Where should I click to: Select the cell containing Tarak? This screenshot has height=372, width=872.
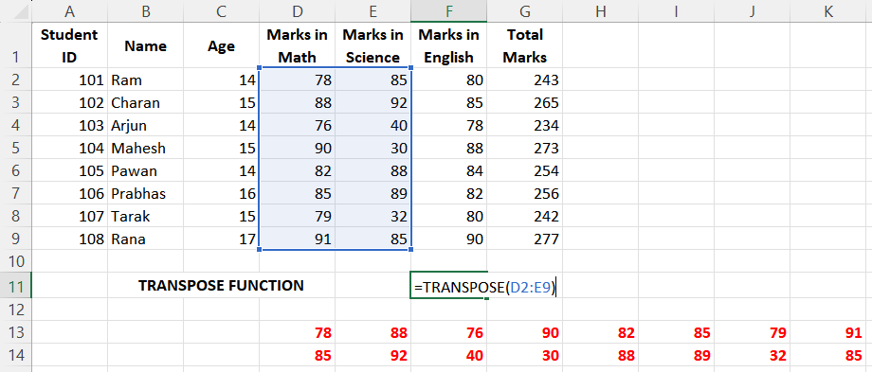point(146,216)
